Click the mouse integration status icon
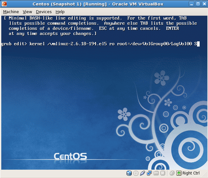 [172, 173]
